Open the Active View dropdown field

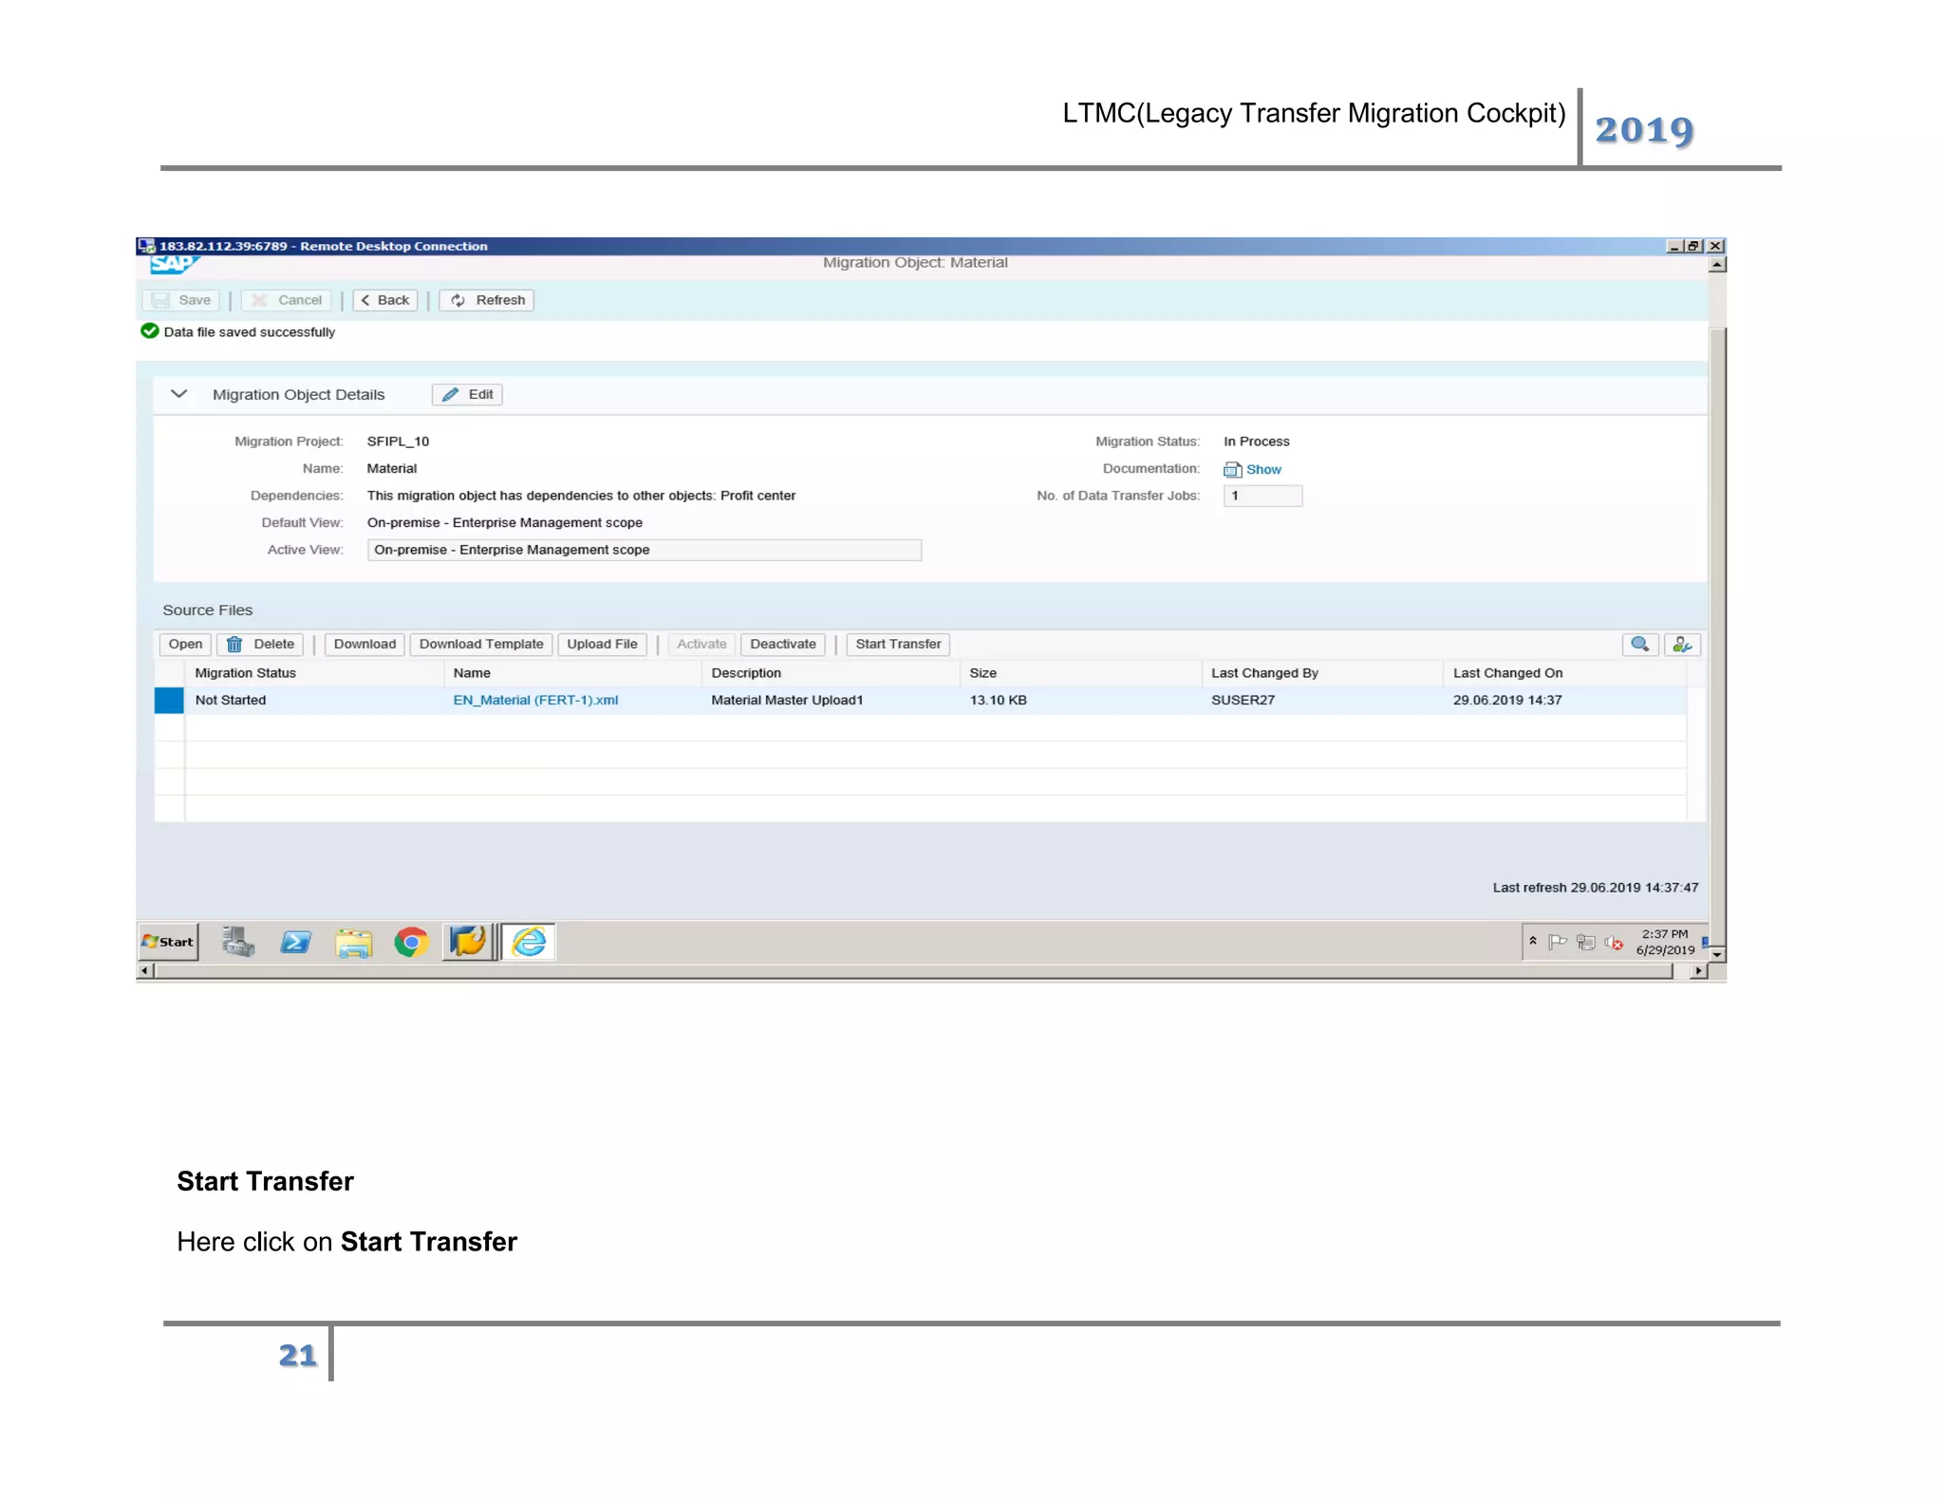644,550
